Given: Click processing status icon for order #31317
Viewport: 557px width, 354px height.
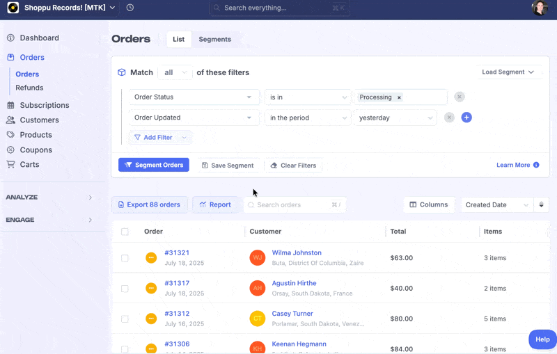Looking at the screenshot, I should 151,288.
